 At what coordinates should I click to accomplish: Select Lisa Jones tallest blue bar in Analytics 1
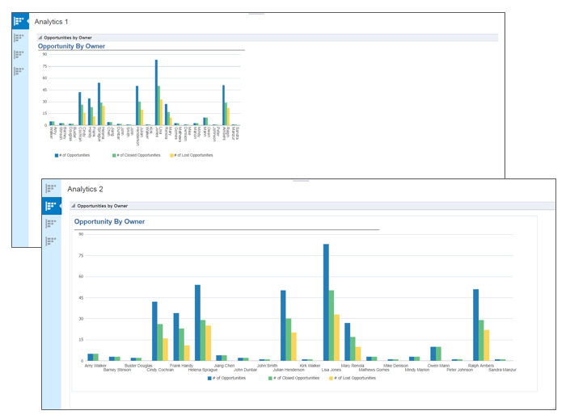coord(156,93)
